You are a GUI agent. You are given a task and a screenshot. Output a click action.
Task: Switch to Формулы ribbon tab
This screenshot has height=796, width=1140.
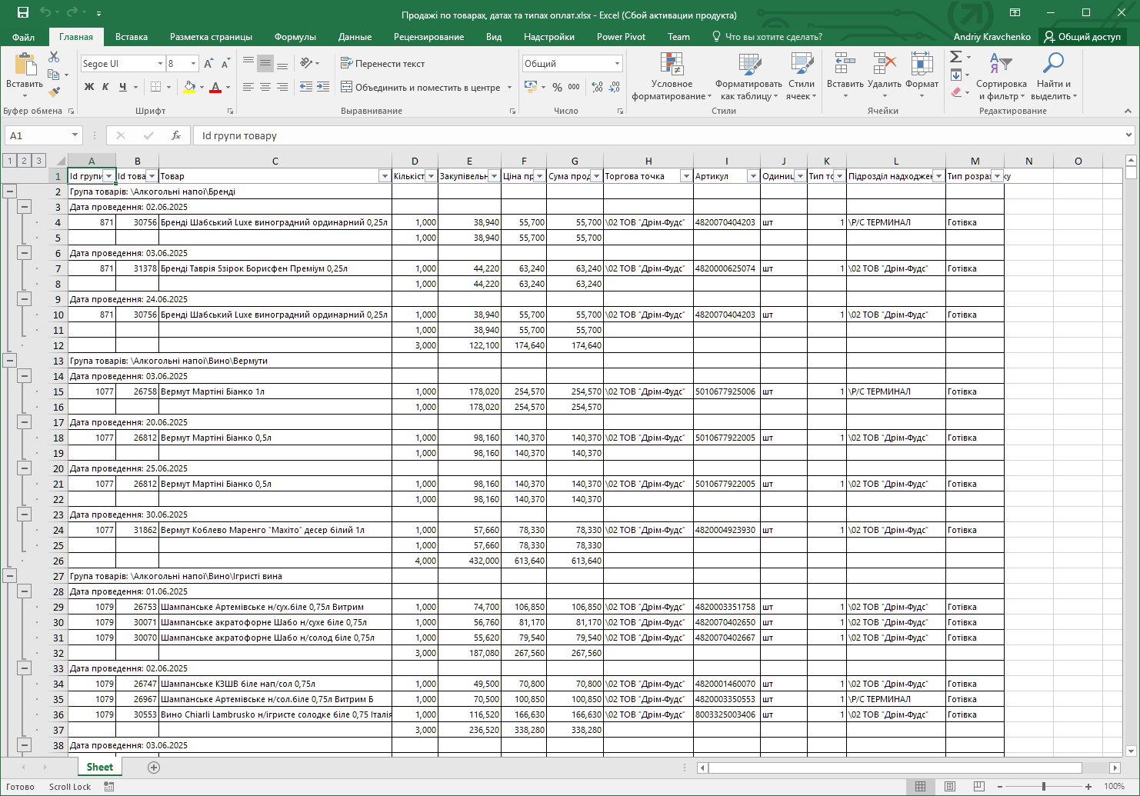pos(295,37)
